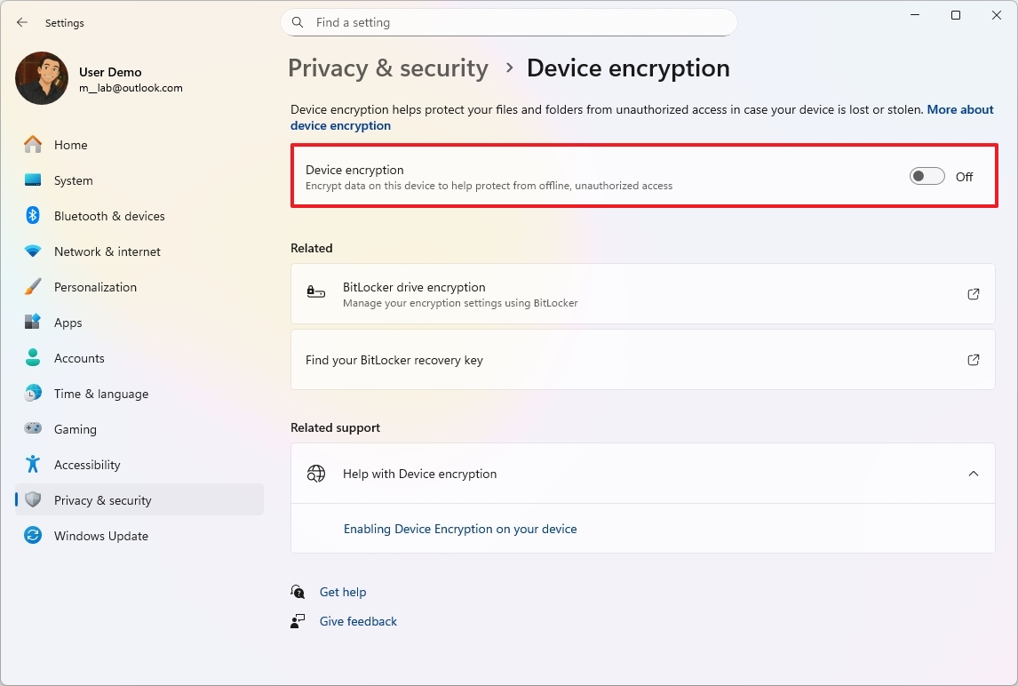
Task: Select the Home menu item
Action: pos(71,144)
